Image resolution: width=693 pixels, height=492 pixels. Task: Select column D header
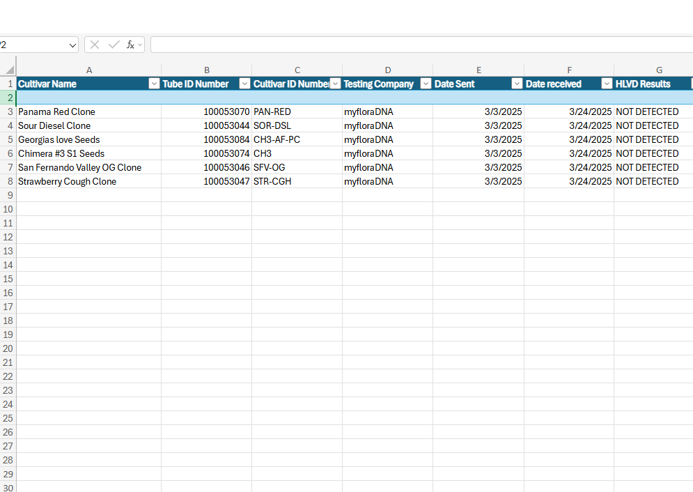pos(387,70)
